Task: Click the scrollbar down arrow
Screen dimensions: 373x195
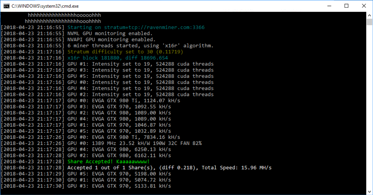Action: click(369, 191)
